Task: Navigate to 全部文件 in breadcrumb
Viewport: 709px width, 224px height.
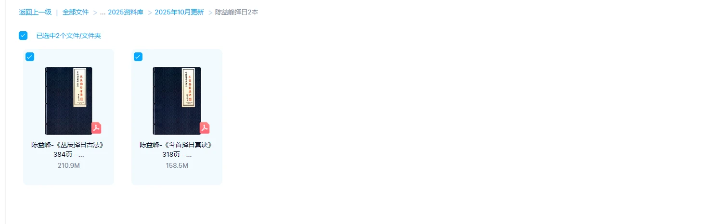Action: [76, 12]
